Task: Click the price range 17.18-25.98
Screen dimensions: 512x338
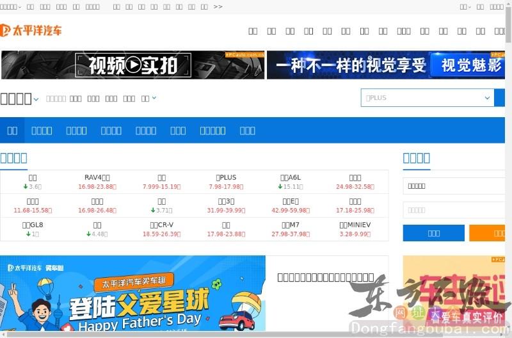Action: (x=355, y=211)
